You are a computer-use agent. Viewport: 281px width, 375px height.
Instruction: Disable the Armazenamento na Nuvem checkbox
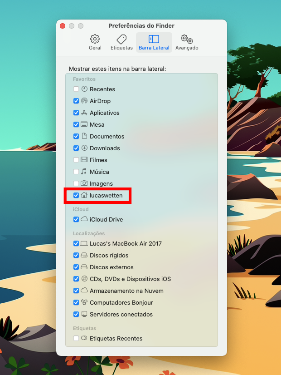(x=76, y=291)
